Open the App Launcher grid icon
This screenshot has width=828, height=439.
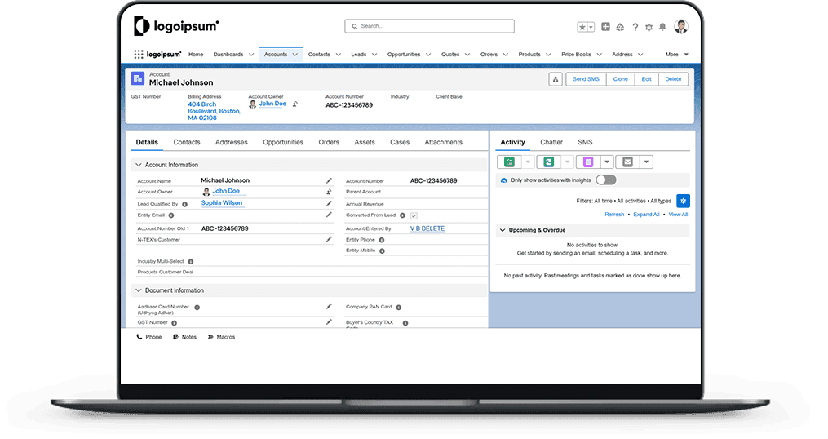[139, 55]
